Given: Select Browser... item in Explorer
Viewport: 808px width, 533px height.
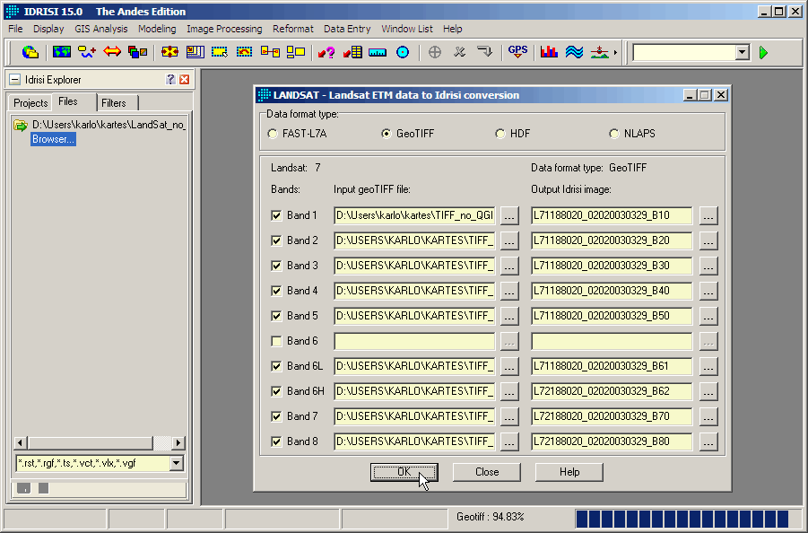Looking at the screenshot, I should pos(53,139).
